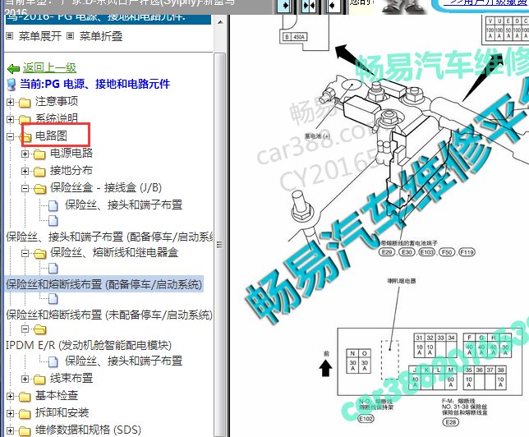Select IPDM E/R (发动机舱智能配电模块) label
Screen dimensions: 529x437
tap(89, 345)
